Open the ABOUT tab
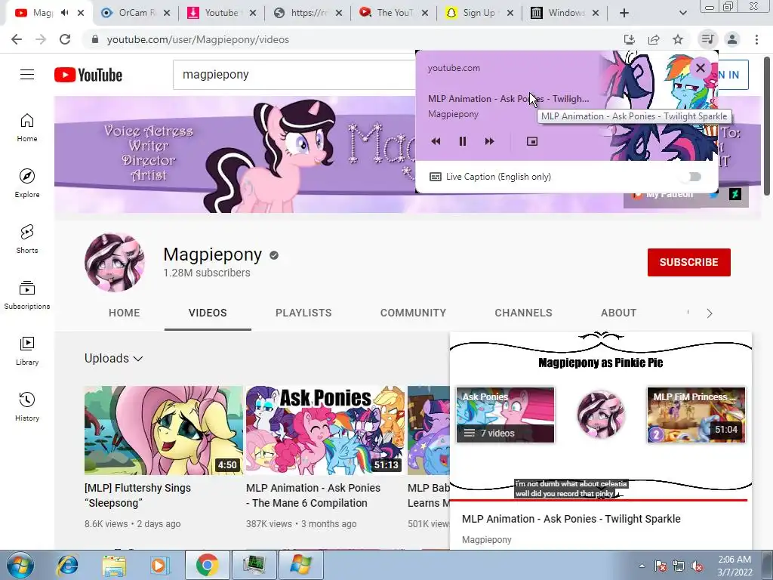Image resolution: width=773 pixels, height=580 pixels. click(619, 313)
